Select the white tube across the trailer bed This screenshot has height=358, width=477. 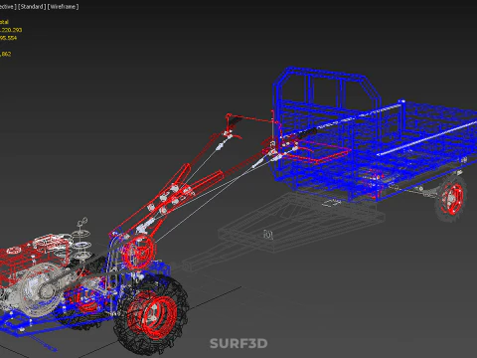427,139
